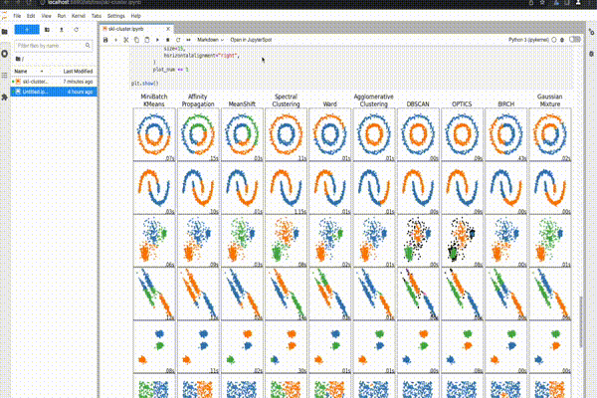Open Table of Contents sidebar panel
The image size is (597, 398).
click(x=5, y=76)
